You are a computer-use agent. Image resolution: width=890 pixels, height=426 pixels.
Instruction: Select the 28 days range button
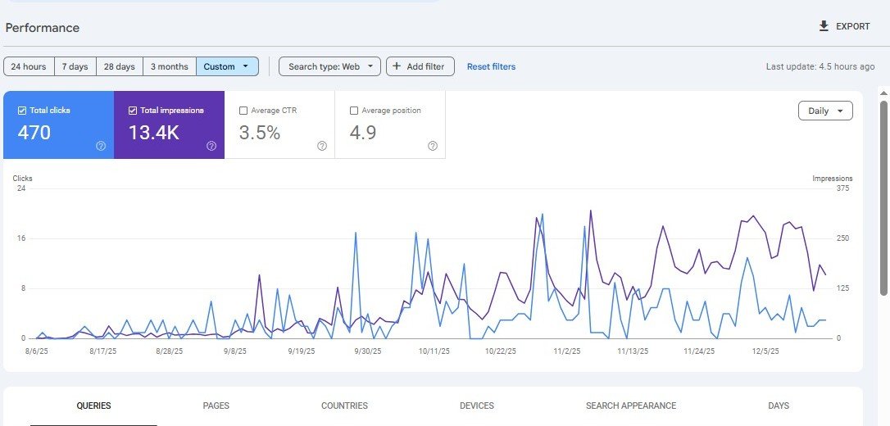click(x=120, y=66)
